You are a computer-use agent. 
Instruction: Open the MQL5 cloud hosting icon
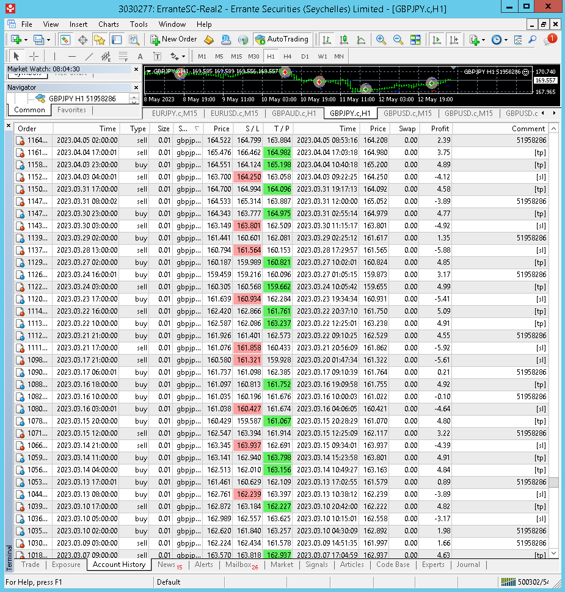225,39
